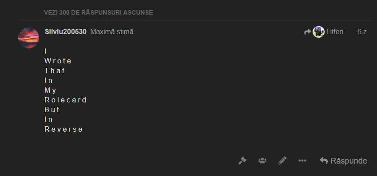Click the word That in the comment

click(55, 70)
